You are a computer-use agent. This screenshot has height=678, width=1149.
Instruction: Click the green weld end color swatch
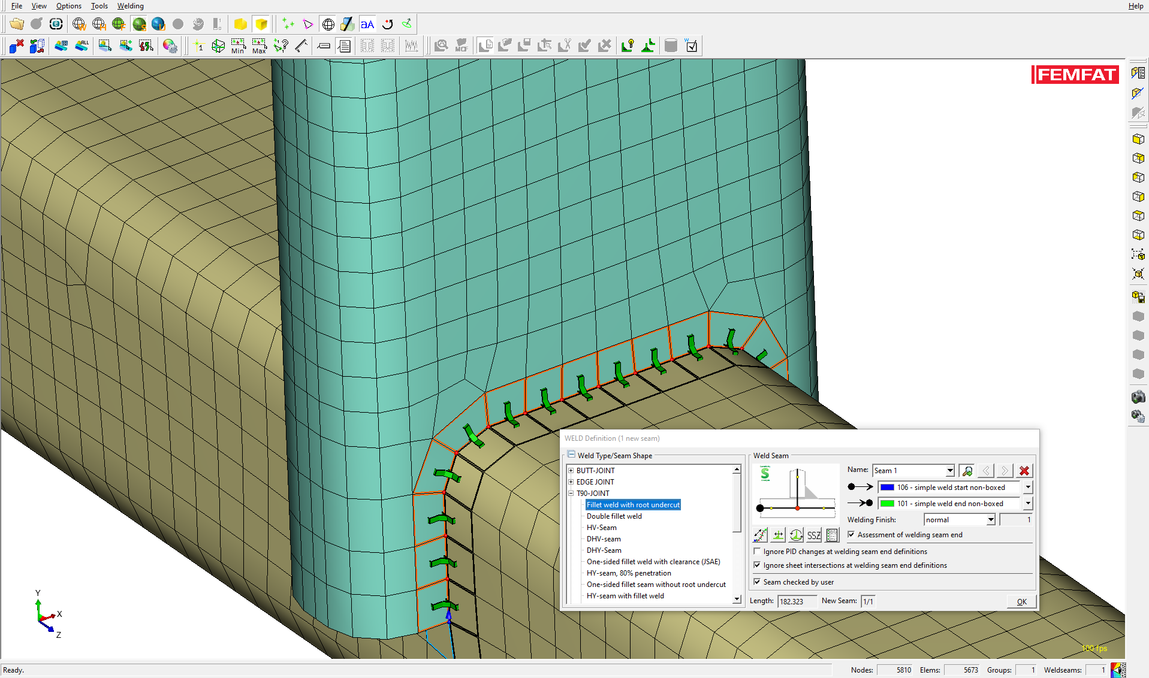pyautogui.click(x=887, y=504)
